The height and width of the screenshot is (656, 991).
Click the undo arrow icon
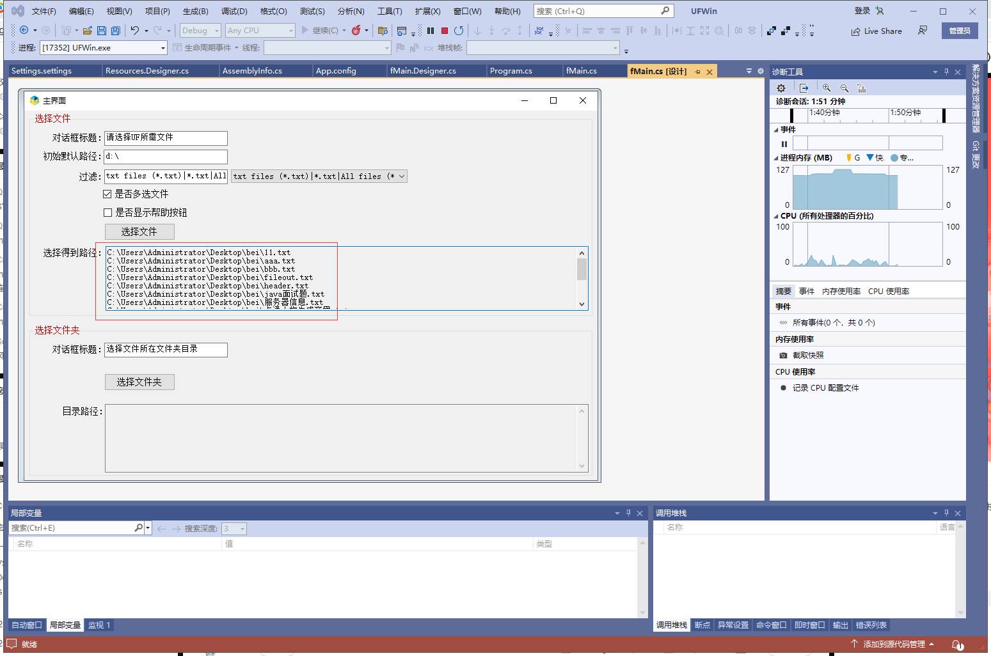(x=135, y=30)
